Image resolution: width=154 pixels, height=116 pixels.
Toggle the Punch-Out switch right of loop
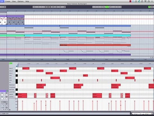click(x=110, y=7)
